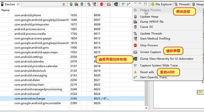Open the Devices view menu dropdown triangle

click(x=135, y=3)
